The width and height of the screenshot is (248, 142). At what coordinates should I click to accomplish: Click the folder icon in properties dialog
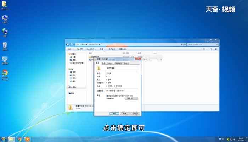(99, 68)
